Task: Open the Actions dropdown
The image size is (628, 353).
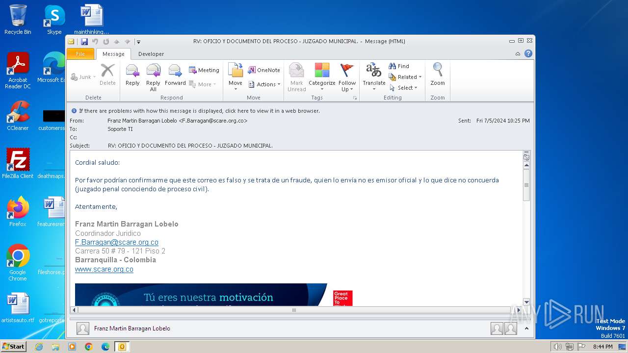Action: pos(264,84)
